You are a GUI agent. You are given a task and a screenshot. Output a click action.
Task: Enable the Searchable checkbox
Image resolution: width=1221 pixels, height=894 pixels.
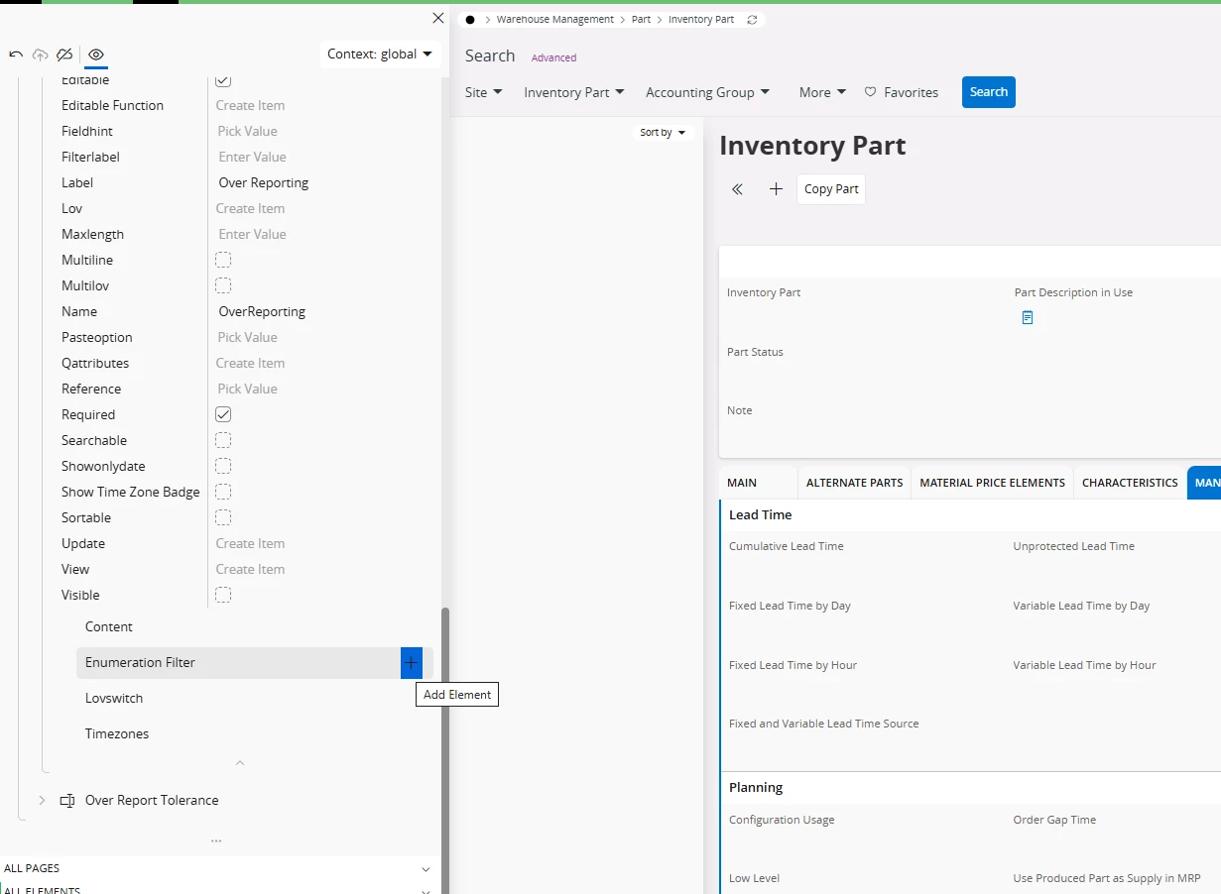click(x=223, y=440)
